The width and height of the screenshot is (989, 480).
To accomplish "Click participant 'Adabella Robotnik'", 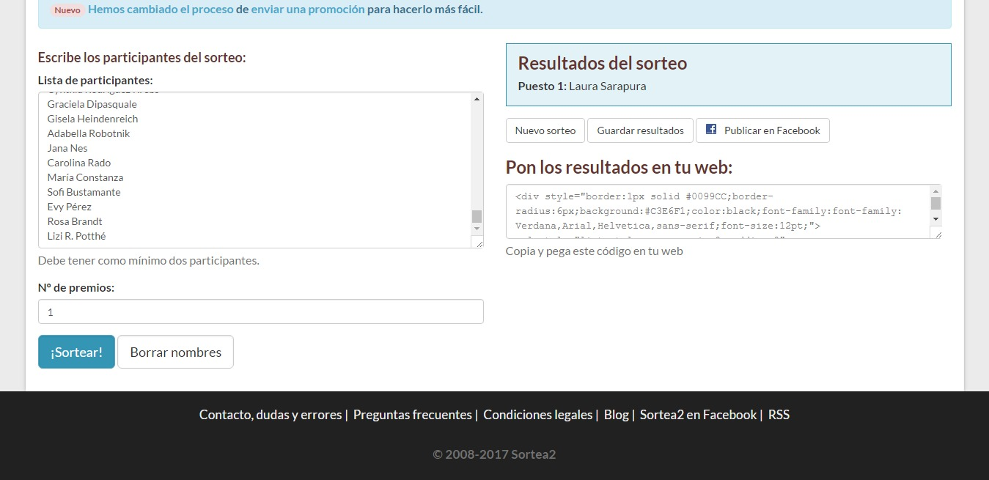I will click(89, 133).
